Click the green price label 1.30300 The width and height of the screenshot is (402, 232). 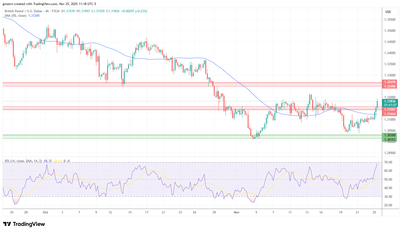click(390, 135)
